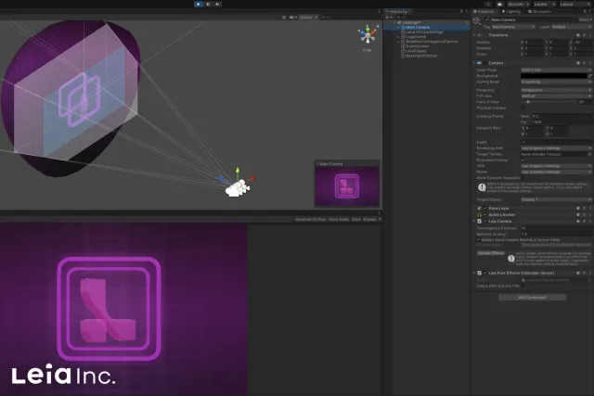Select LeiaDisplay in the Hierarchy

(416, 51)
